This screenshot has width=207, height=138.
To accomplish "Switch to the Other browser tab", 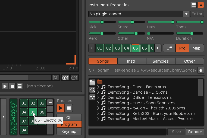I will 189,61.
